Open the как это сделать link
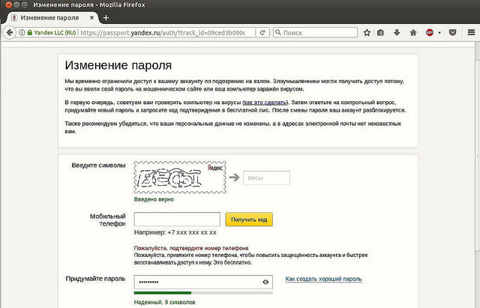Viewport: 480px width, 308px height. pyautogui.click(x=265, y=103)
